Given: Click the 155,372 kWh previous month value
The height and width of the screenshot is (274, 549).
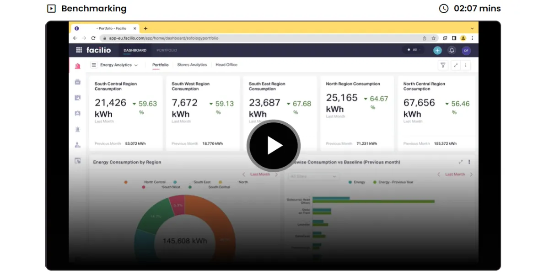Looking at the screenshot, I should (x=446, y=143).
